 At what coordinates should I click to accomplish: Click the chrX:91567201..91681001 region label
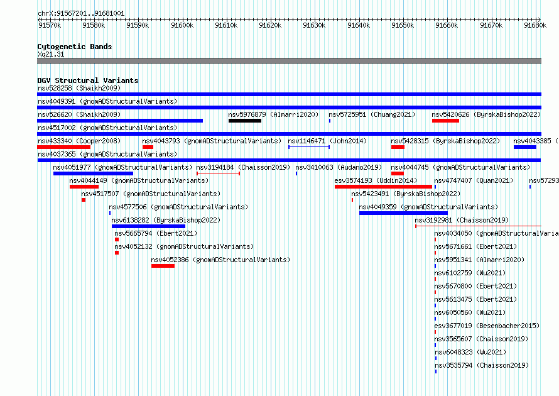click(x=81, y=14)
